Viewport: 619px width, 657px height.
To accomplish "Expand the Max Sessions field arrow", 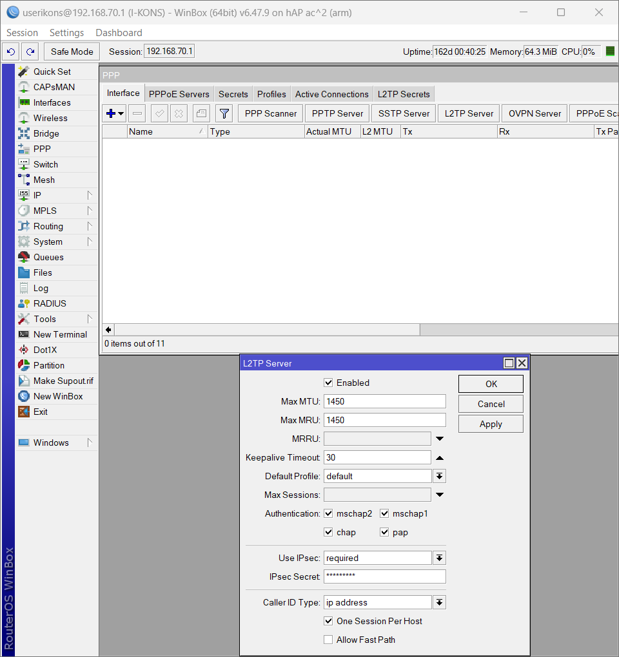I will coord(440,495).
